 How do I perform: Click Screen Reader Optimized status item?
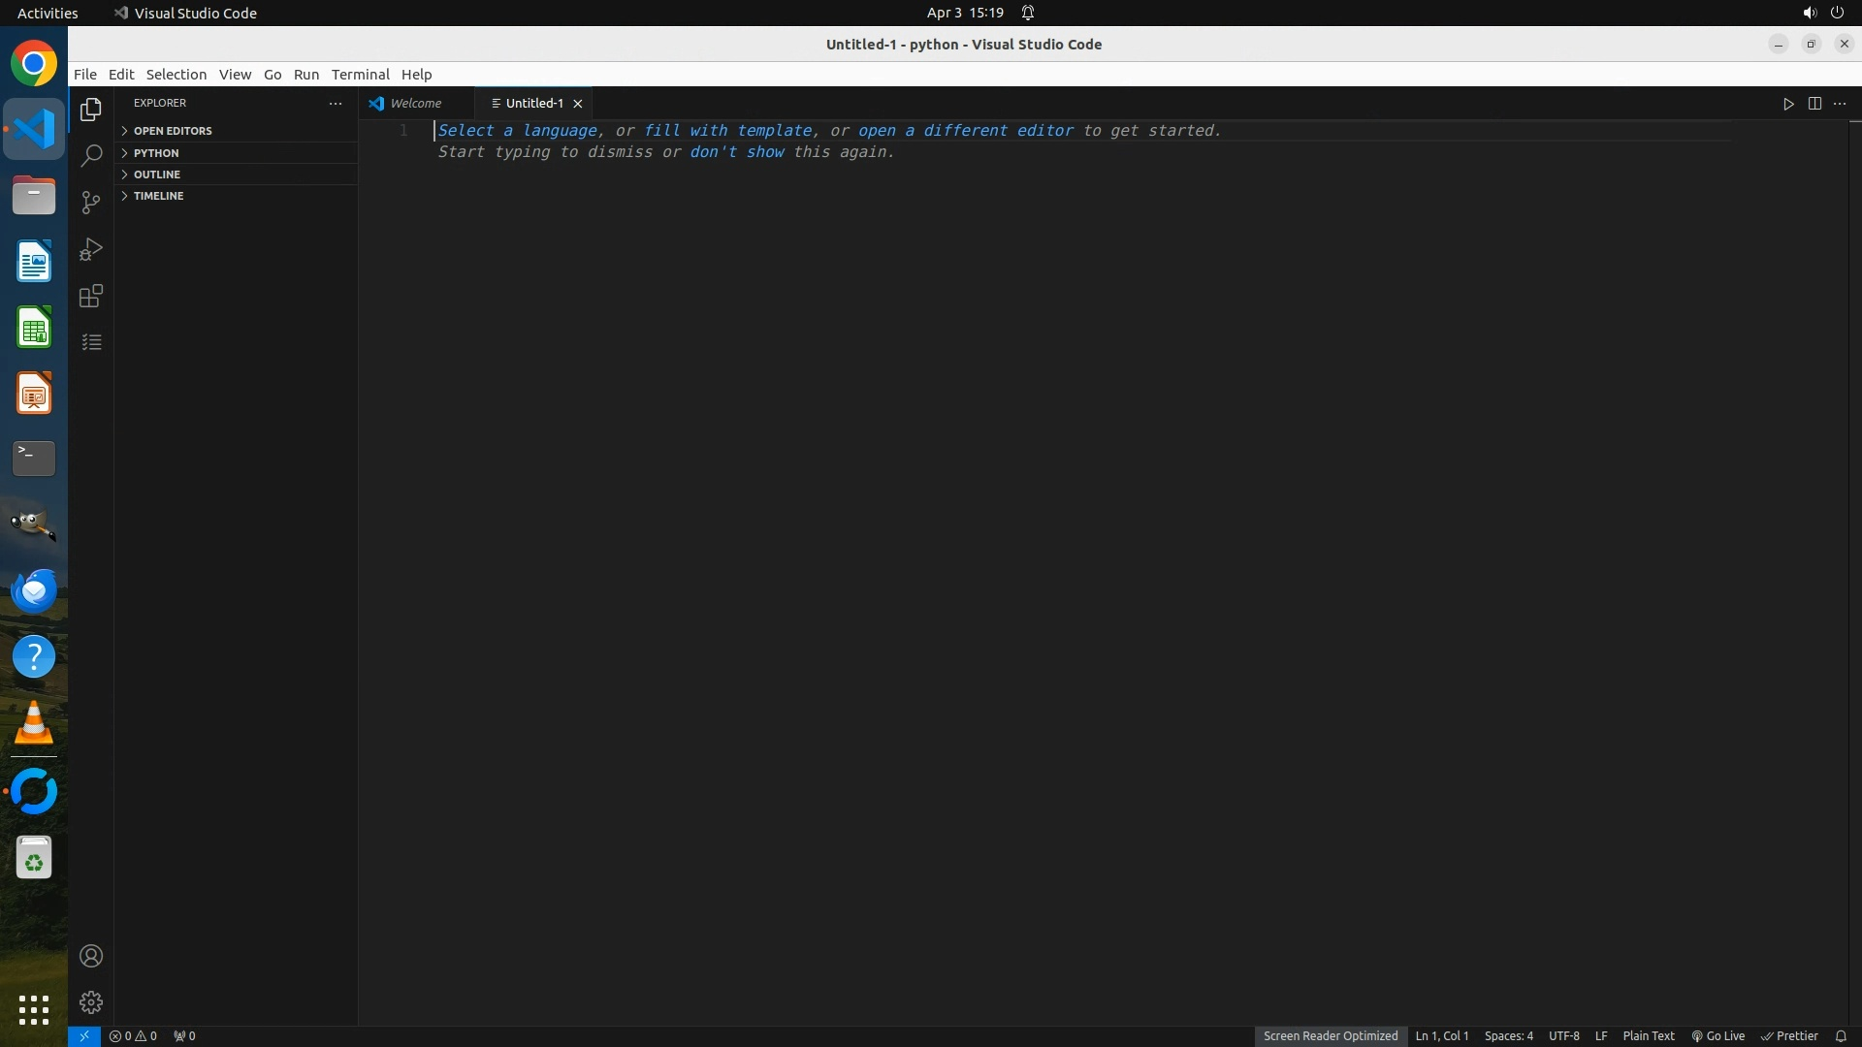tap(1330, 1036)
